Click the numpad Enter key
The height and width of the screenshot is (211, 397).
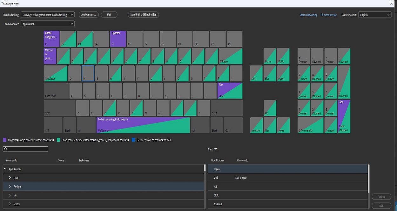click(344, 117)
